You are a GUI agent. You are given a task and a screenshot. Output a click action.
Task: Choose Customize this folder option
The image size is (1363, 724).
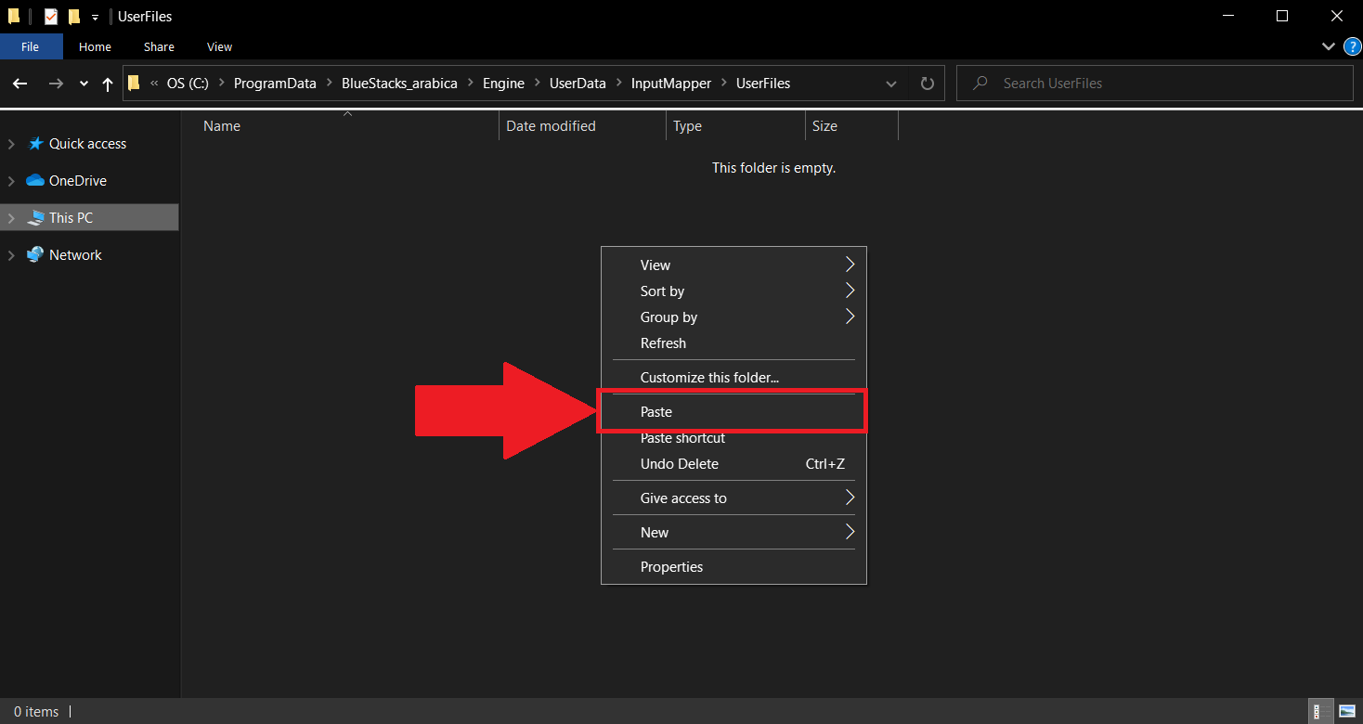[733, 378]
